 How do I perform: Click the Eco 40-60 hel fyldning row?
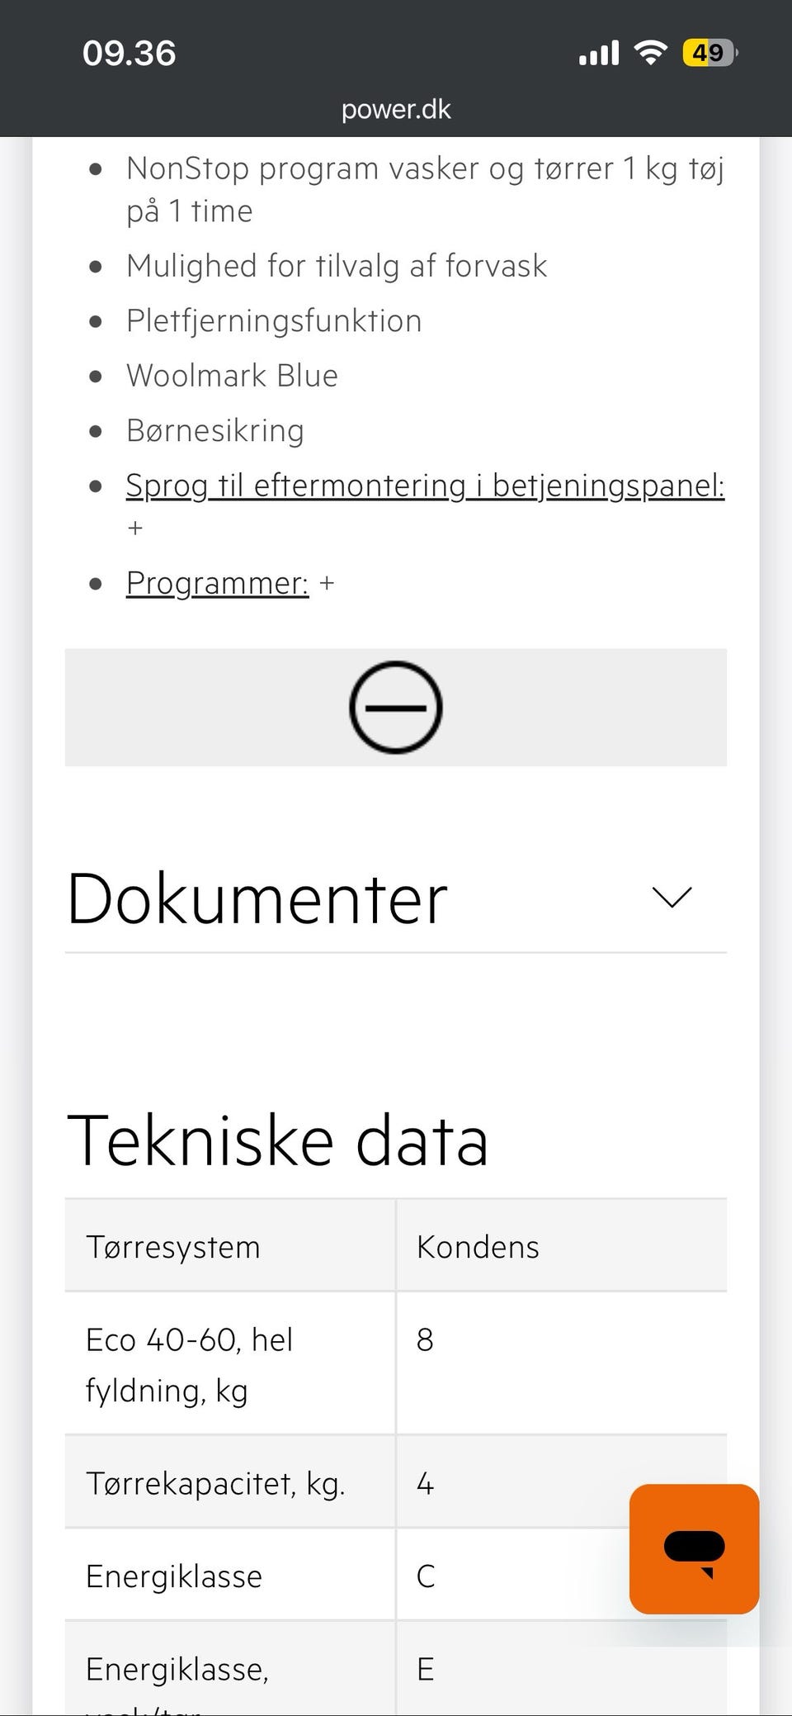click(x=190, y=1363)
